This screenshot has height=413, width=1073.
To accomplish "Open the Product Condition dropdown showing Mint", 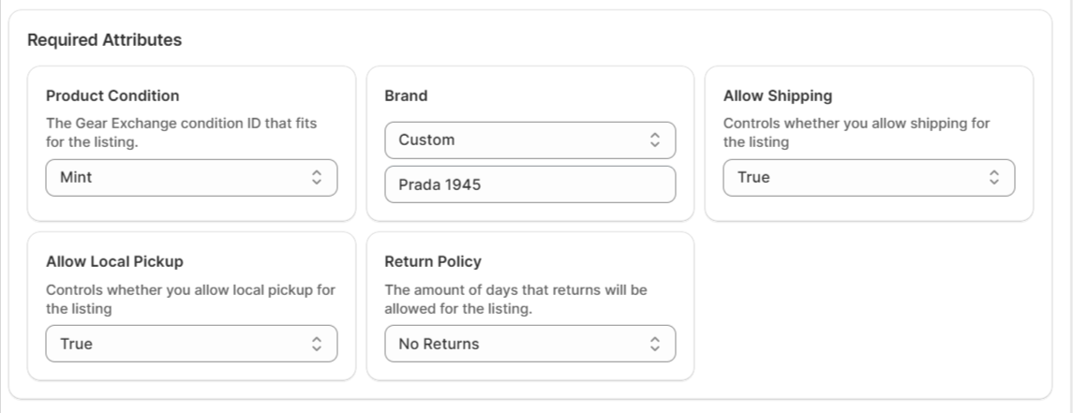I will click(191, 178).
